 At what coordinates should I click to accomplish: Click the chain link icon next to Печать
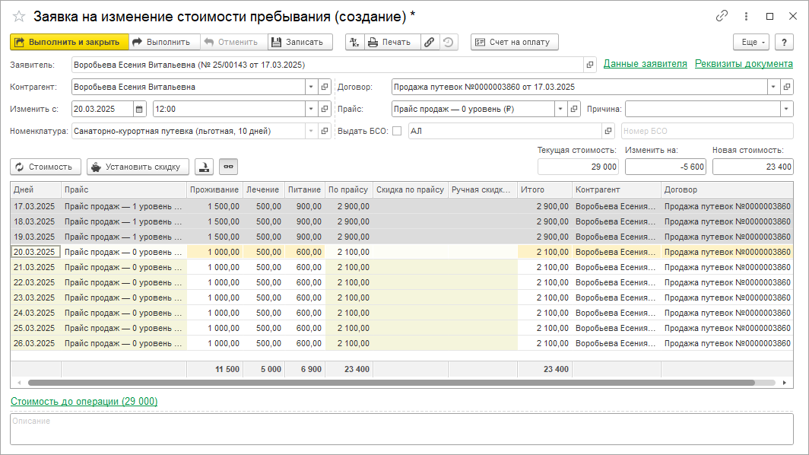tap(430, 43)
